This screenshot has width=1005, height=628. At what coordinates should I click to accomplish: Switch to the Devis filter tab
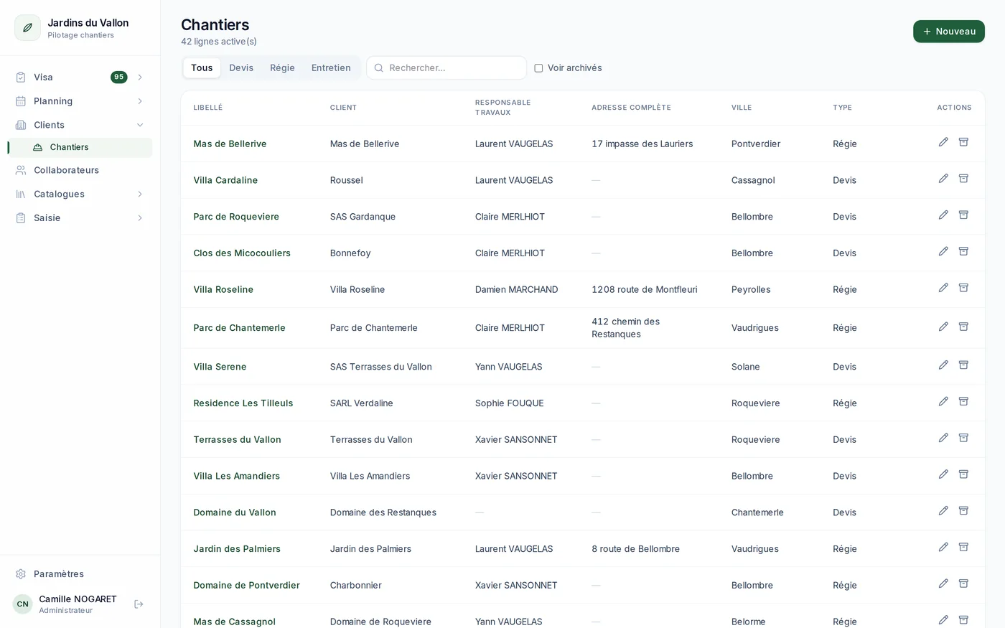click(x=241, y=68)
